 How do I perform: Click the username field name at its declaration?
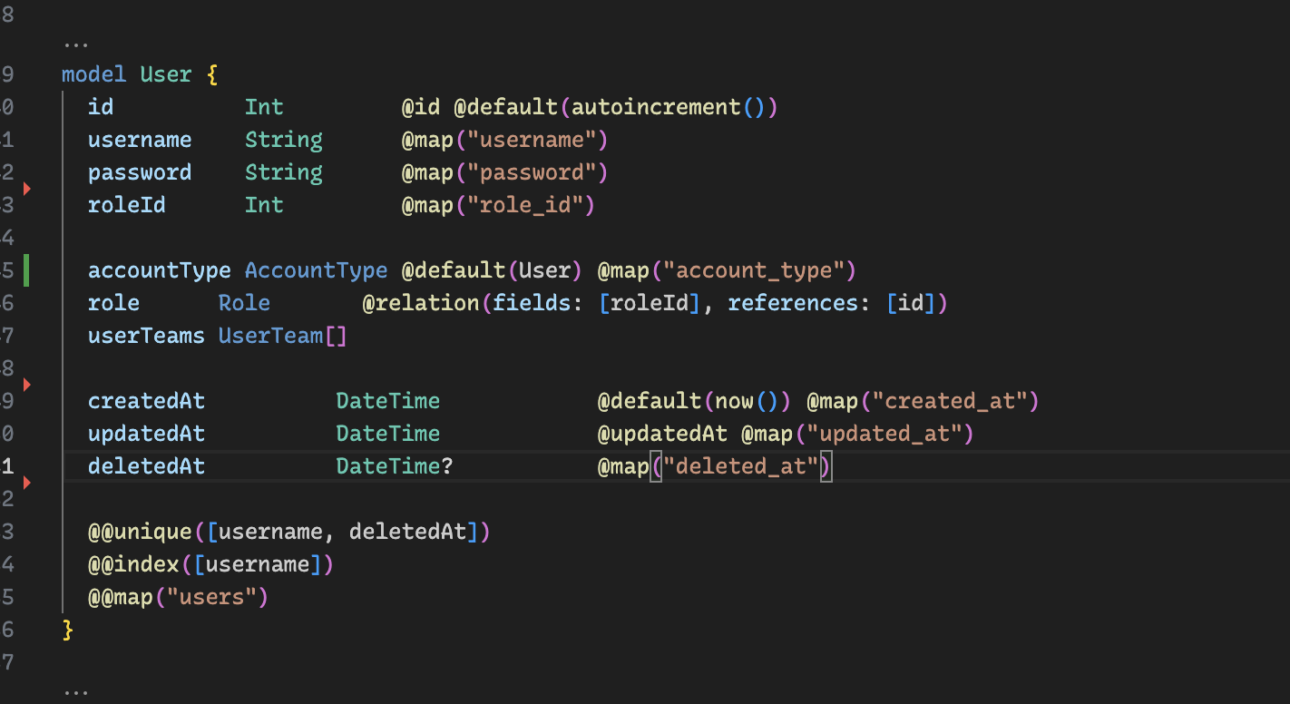[140, 140]
